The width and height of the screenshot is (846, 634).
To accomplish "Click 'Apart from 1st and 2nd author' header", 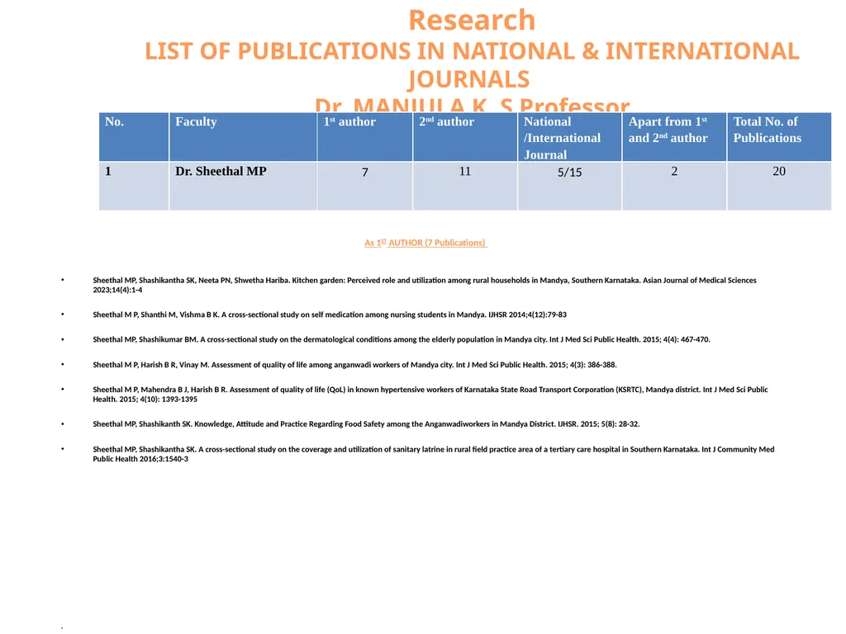I will coord(674,137).
